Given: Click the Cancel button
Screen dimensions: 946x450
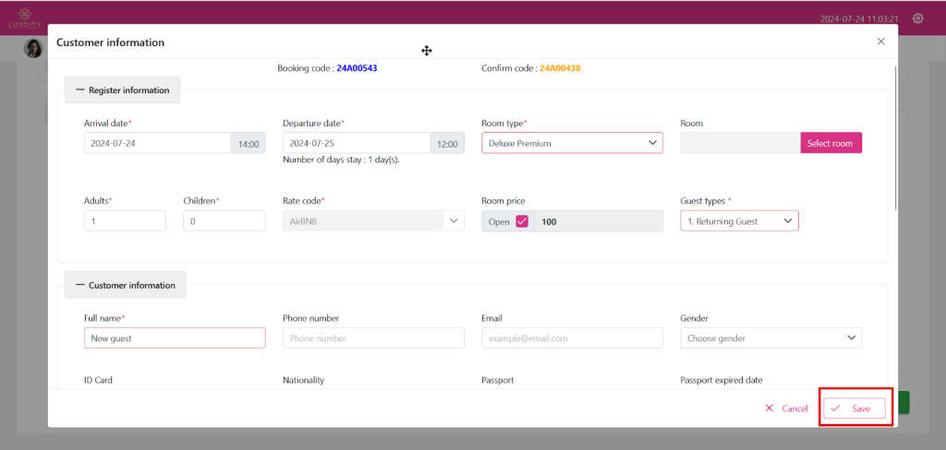Looking at the screenshot, I should click(x=786, y=409).
